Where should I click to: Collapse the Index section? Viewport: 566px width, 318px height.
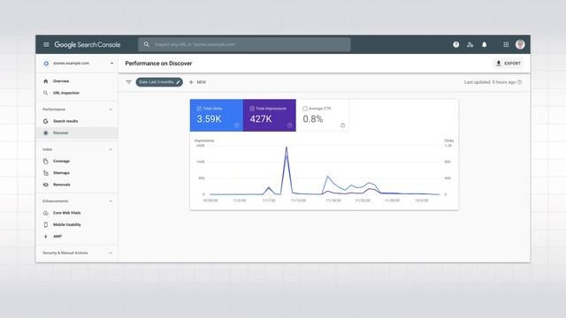click(x=111, y=149)
